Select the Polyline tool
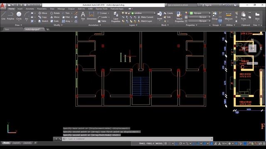 pos(10,16)
